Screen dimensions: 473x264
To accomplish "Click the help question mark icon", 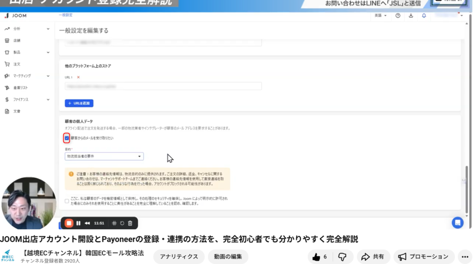I will [x=398, y=16].
